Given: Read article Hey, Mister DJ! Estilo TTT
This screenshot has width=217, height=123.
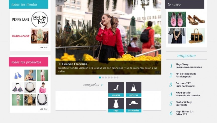Looking at the screenshot, I should tap(184, 113).
